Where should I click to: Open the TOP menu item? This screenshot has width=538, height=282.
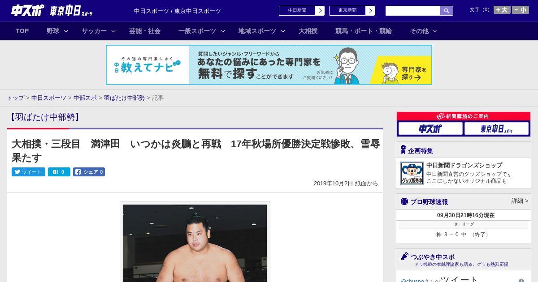(22, 31)
